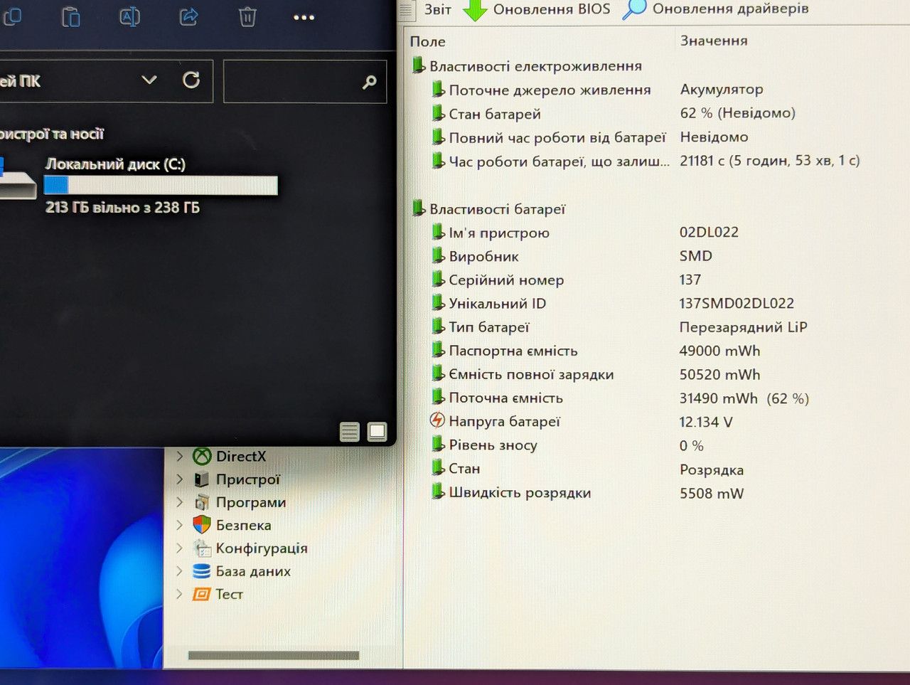This screenshot has width=910, height=685.
Task: Click the Значення column header
Action: tap(714, 41)
